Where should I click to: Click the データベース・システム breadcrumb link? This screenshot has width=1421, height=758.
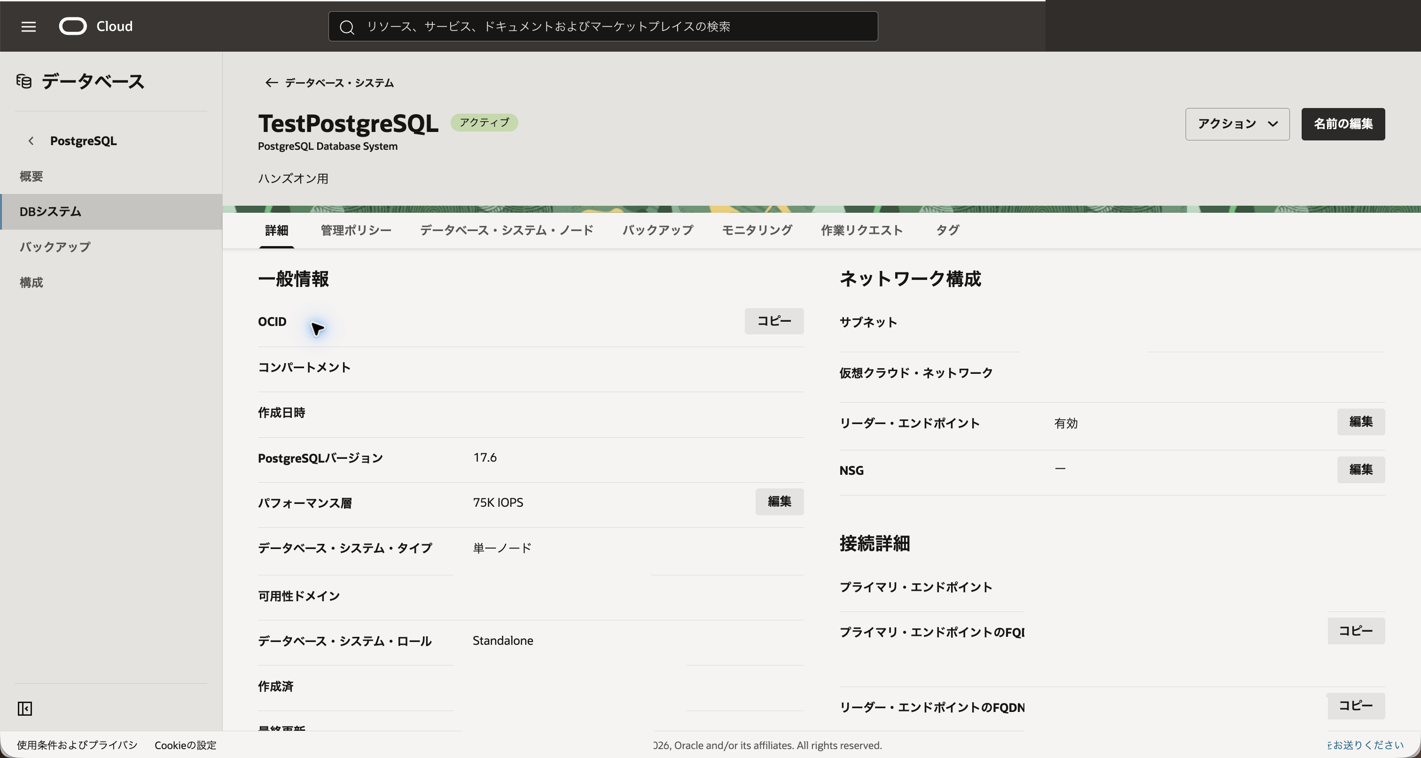coord(339,83)
